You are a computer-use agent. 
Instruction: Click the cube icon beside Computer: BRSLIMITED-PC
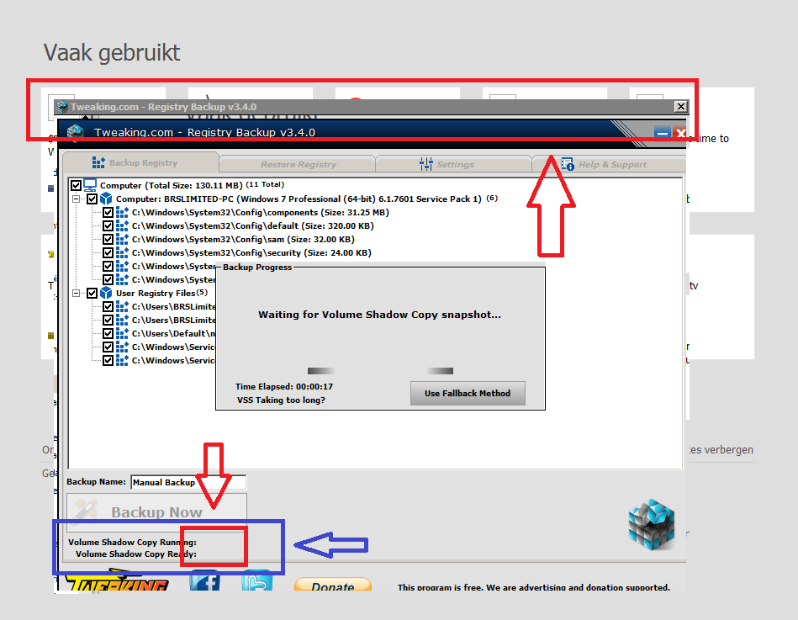click(x=107, y=199)
